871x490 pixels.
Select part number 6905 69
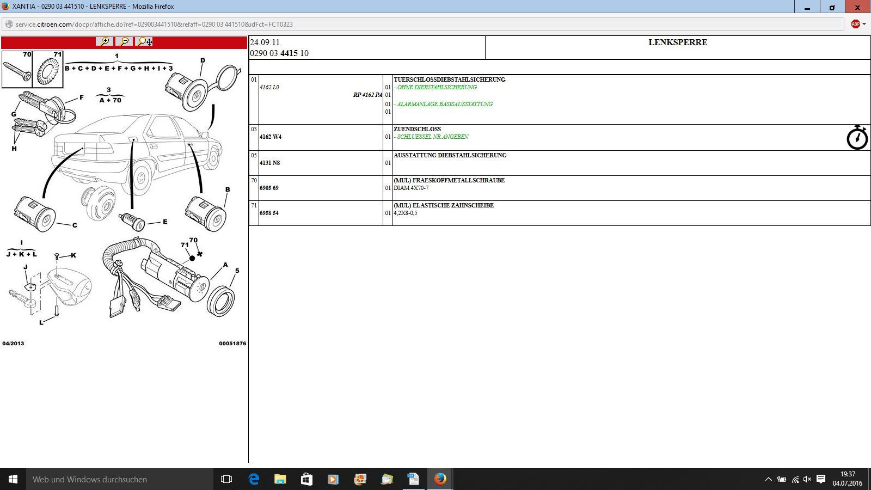(269, 188)
